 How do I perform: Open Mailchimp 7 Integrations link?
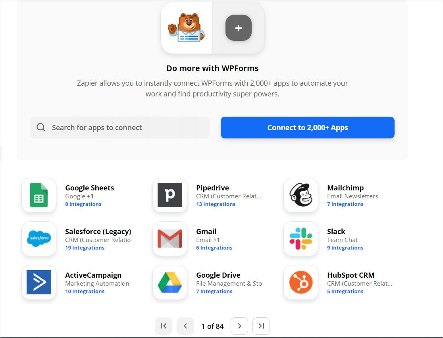(x=345, y=204)
